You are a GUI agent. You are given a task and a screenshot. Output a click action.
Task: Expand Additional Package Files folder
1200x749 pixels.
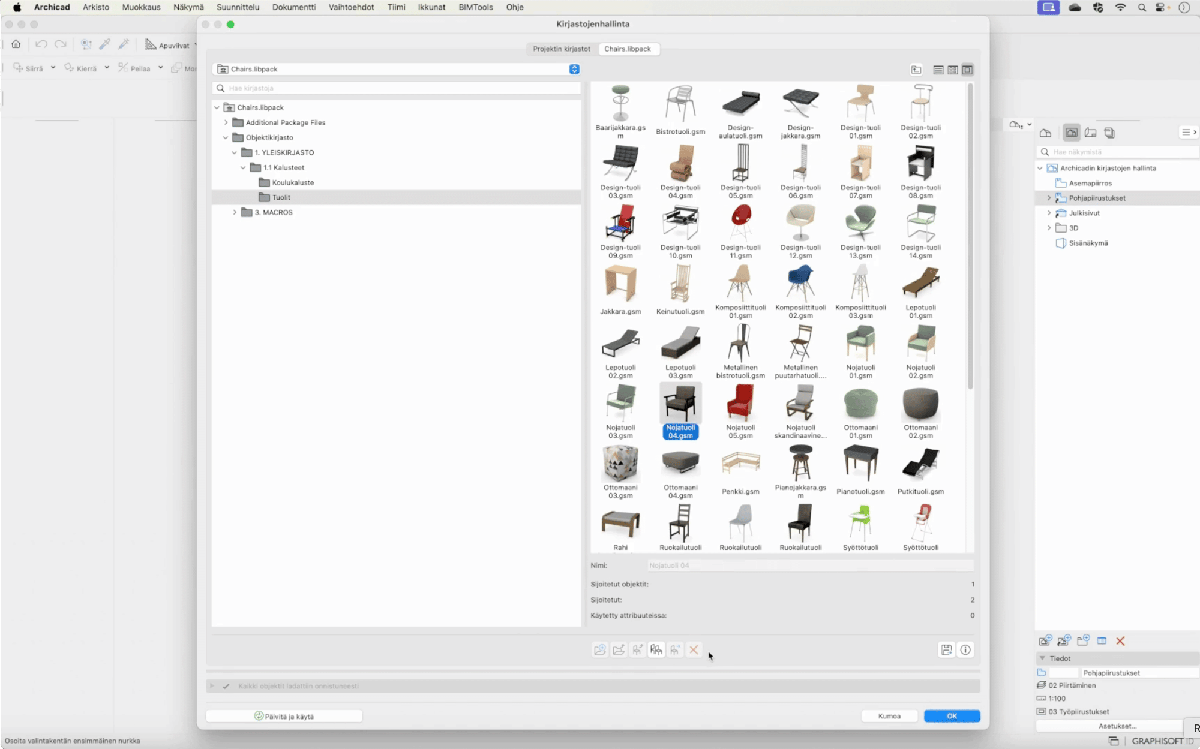(226, 123)
